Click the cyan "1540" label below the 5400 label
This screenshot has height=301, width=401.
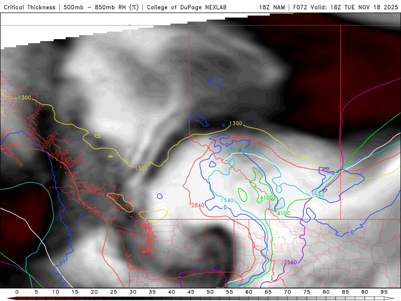point(318,195)
